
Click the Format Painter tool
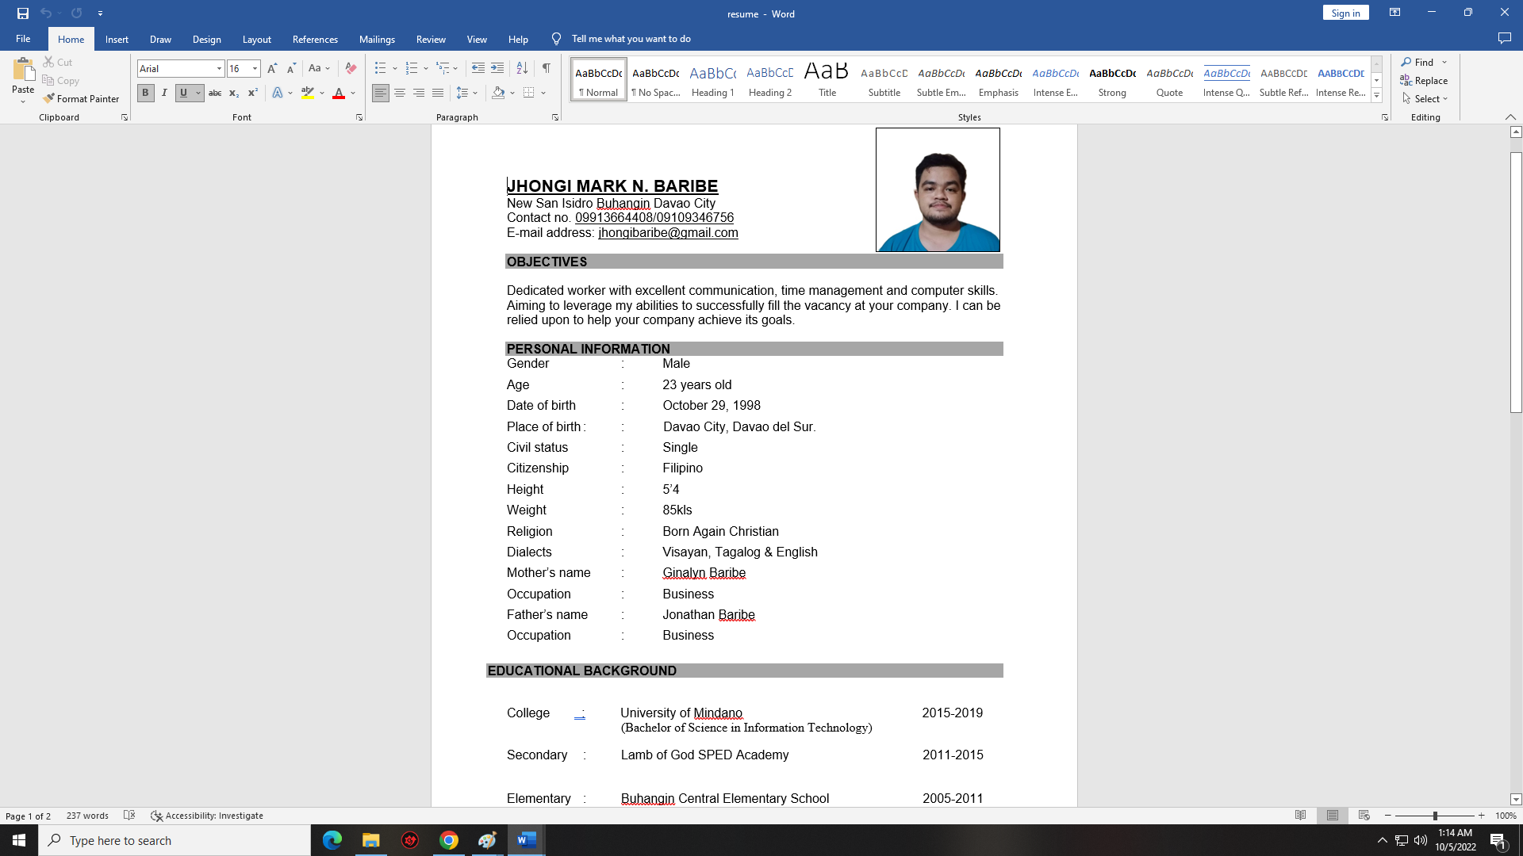(x=81, y=98)
